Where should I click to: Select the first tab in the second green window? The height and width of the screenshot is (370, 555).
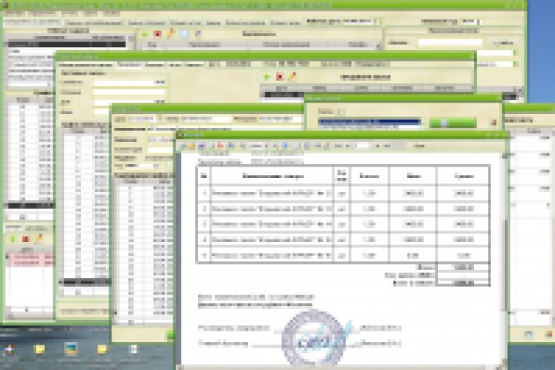click(86, 65)
